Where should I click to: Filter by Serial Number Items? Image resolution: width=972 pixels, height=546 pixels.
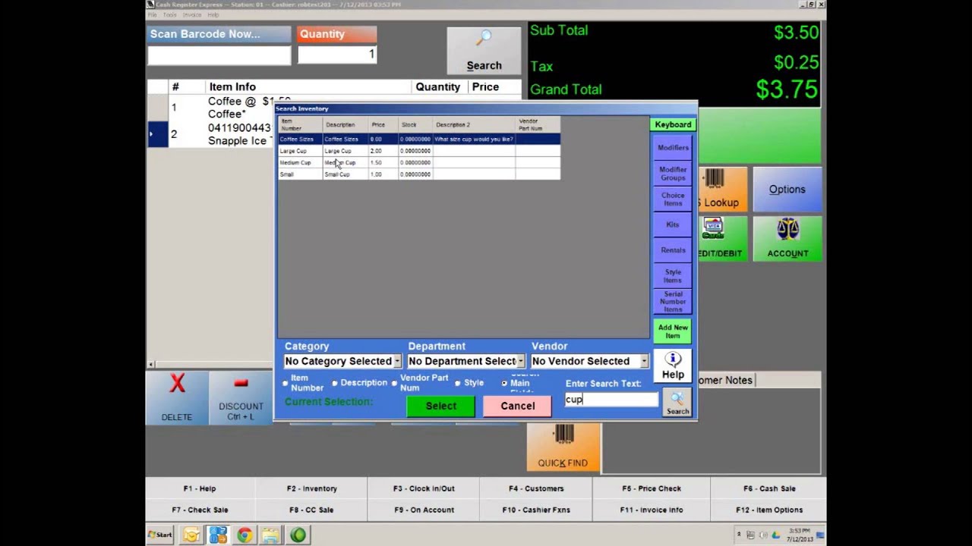pyautogui.click(x=673, y=302)
